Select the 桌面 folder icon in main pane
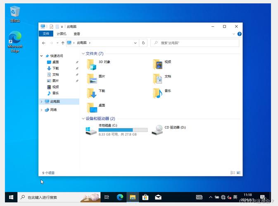Screen dimensions: 278x206 pyautogui.click(x=92, y=108)
